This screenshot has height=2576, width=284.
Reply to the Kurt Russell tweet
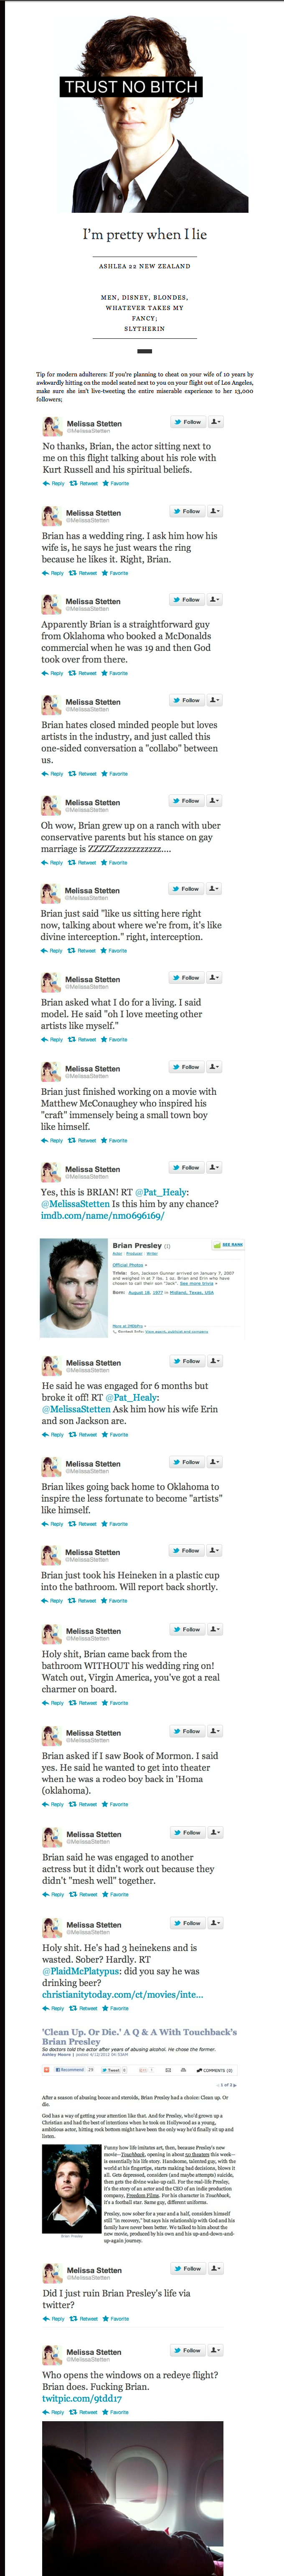coord(54,483)
